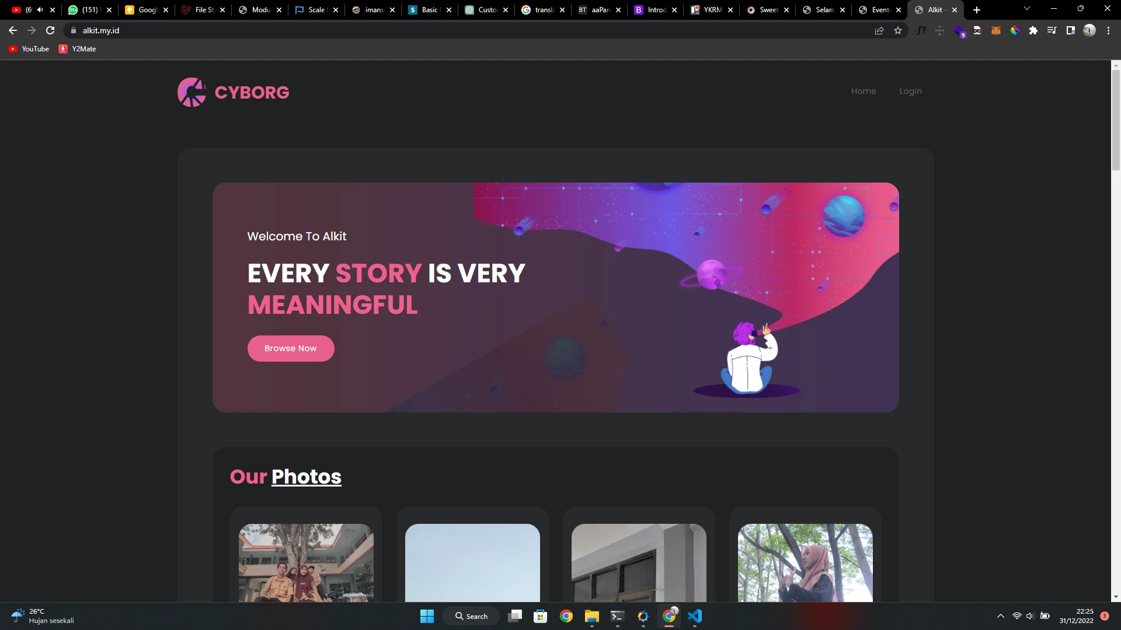This screenshot has height=630, width=1121.
Task: Open Visual Studio Code from taskbar
Action: (695, 616)
